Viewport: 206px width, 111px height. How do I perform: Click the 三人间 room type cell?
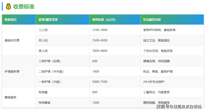(43, 30)
